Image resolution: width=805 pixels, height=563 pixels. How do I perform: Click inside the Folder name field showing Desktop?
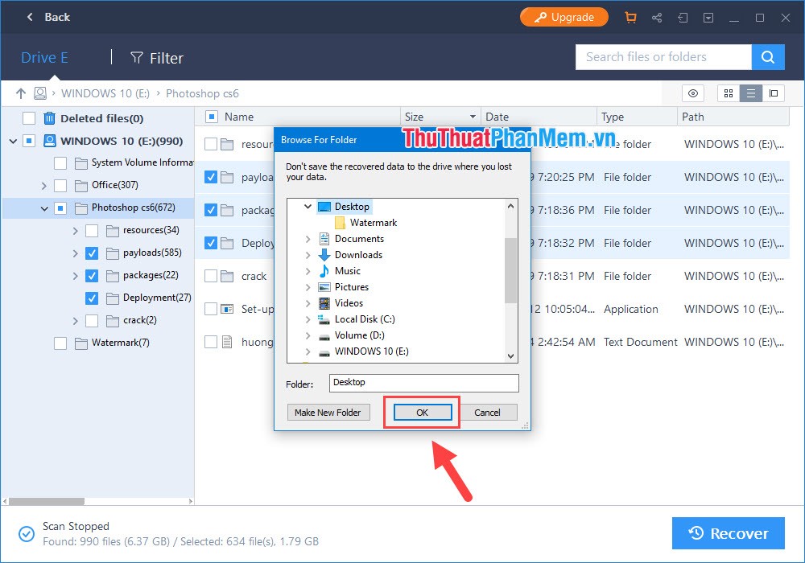[x=423, y=383]
